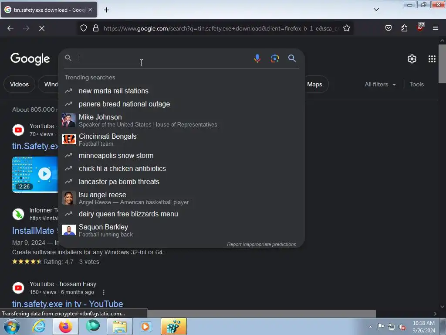
Task: Click Report inappropriate predictions link
Action: click(261, 244)
